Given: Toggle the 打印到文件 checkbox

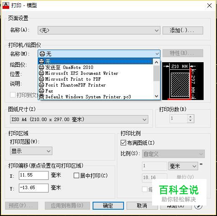Looking at the screenshot, I should 13,95.
